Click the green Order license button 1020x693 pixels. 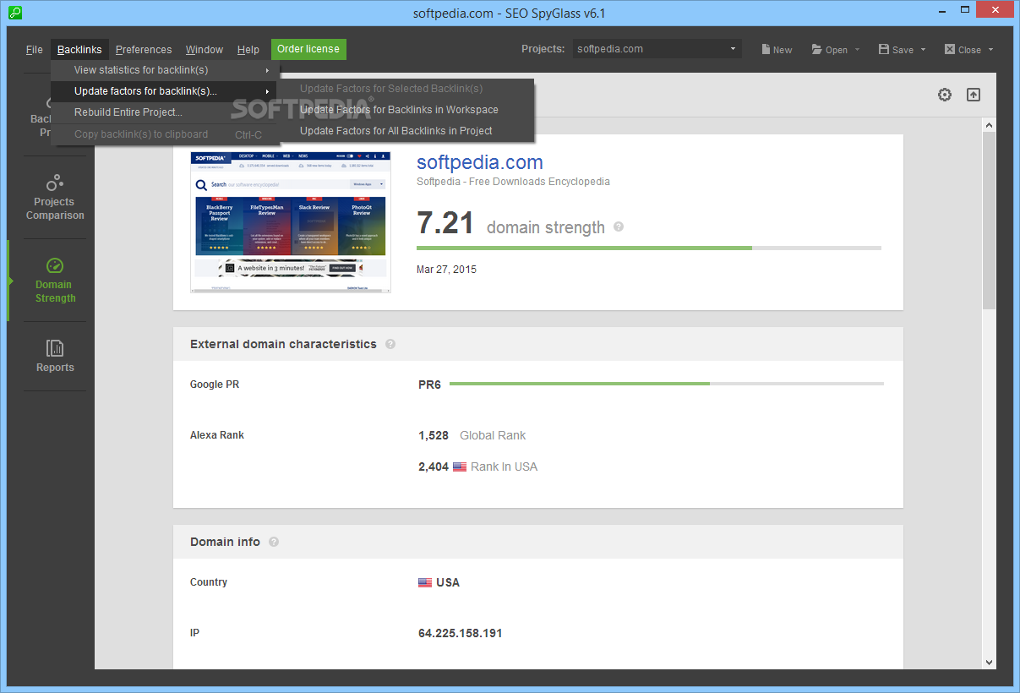pyautogui.click(x=308, y=49)
